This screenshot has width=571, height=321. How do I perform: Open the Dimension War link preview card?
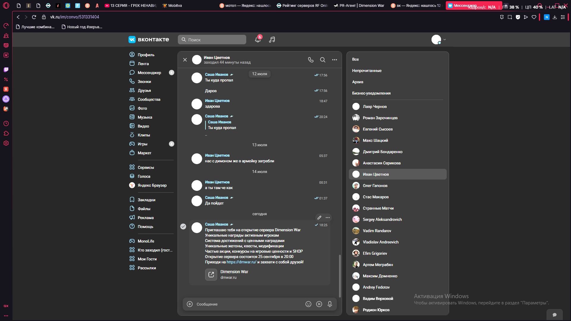tap(227, 274)
